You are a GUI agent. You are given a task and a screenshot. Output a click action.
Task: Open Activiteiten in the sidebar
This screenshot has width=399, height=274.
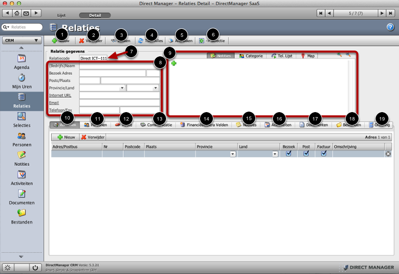(x=21, y=178)
